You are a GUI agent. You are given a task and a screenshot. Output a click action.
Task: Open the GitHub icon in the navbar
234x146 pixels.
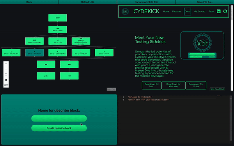tap(225, 11)
